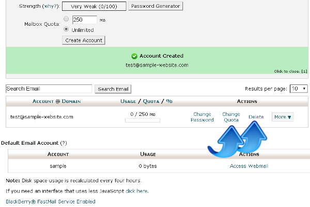This screenshot has height=207, width=310.
Task: Sort by the Quota column header
Action: point(151,101)
